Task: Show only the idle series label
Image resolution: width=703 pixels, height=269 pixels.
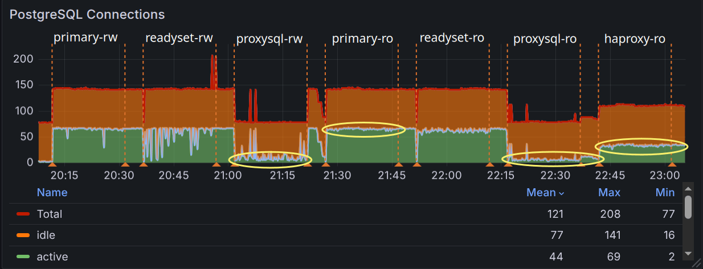Action: [46, 235]
